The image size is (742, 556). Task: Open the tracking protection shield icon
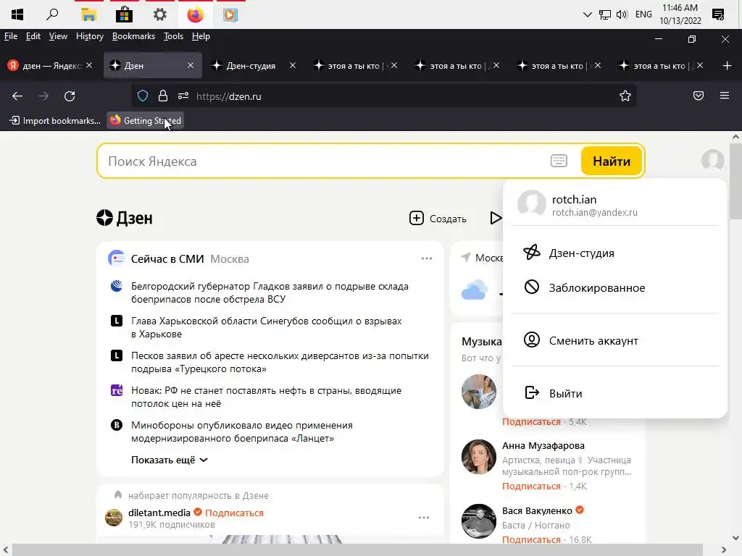click(143, 96)
